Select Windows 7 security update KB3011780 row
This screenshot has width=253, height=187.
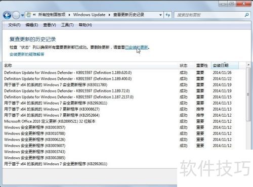(124, 85)
